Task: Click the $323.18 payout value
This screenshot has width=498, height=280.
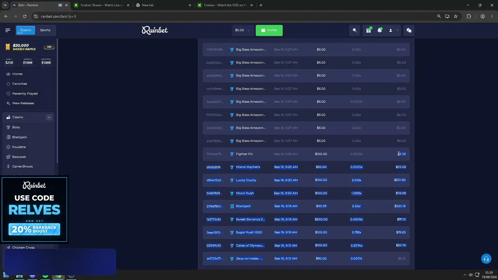Action: [400, 206]
